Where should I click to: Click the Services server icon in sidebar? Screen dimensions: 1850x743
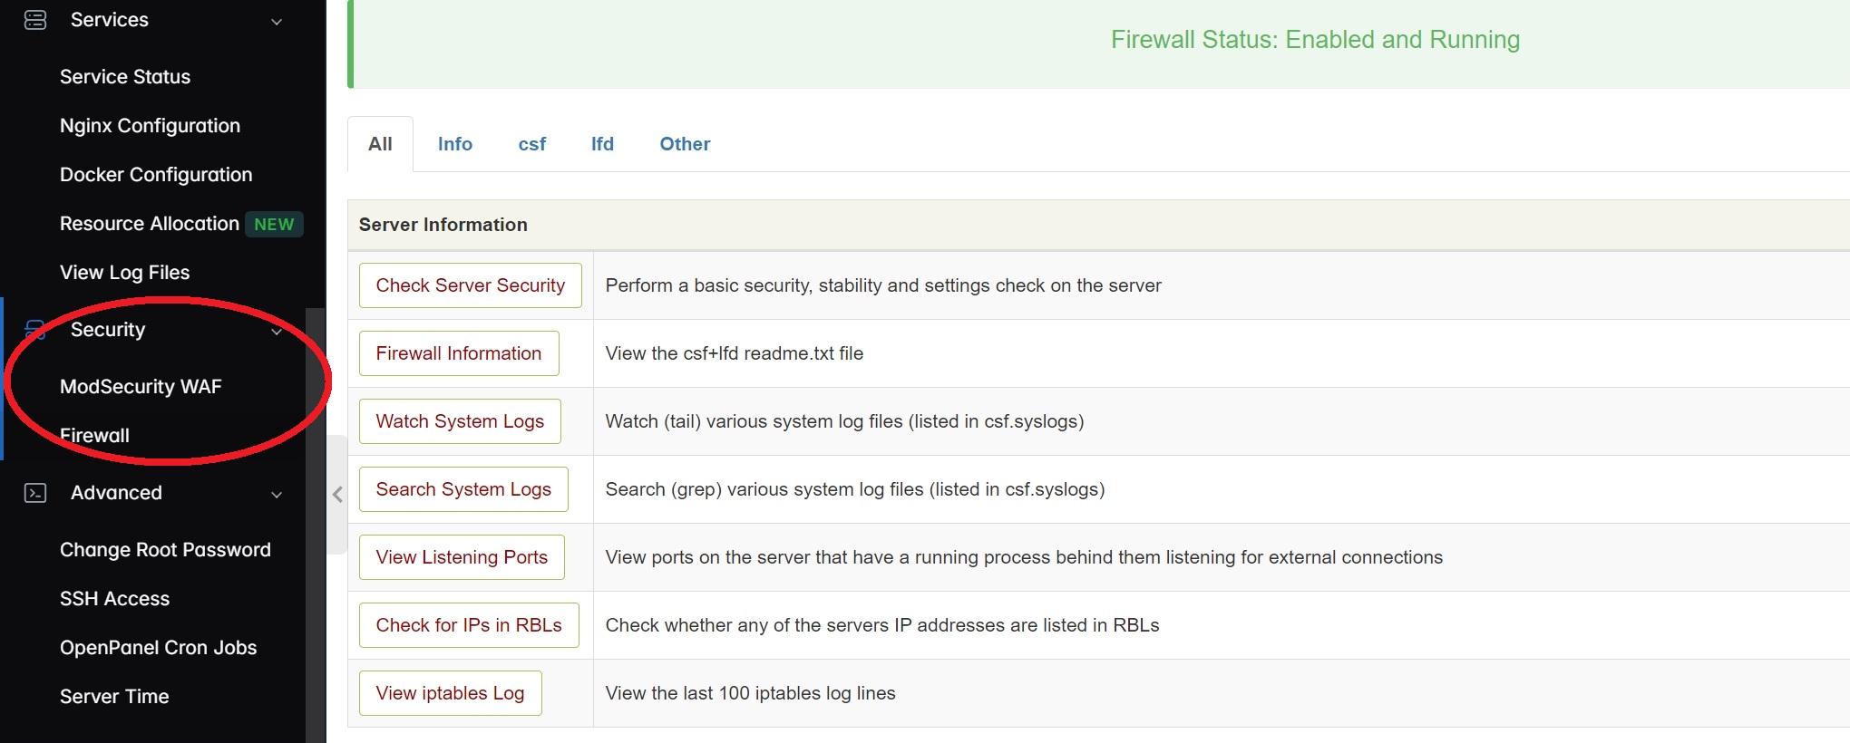click(x=35, y=20)
